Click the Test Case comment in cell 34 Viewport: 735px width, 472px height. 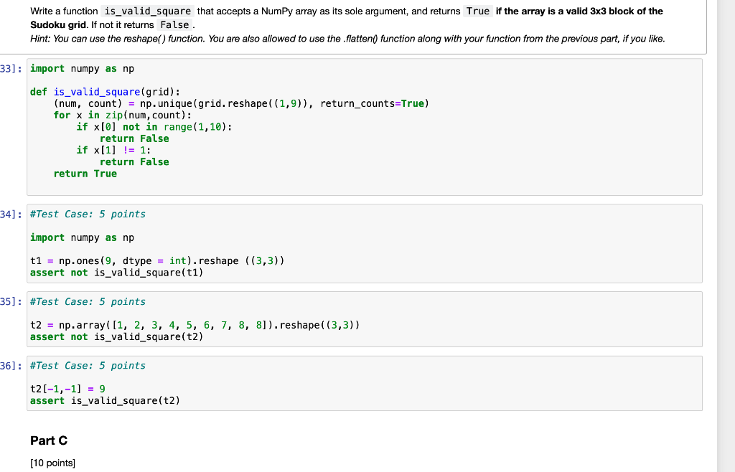pyautogui.click(x=86, y=214)
